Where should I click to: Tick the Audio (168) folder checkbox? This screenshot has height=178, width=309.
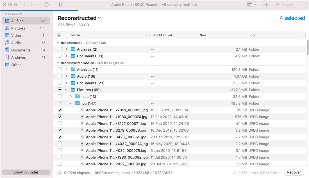click(x=60, y=76)
